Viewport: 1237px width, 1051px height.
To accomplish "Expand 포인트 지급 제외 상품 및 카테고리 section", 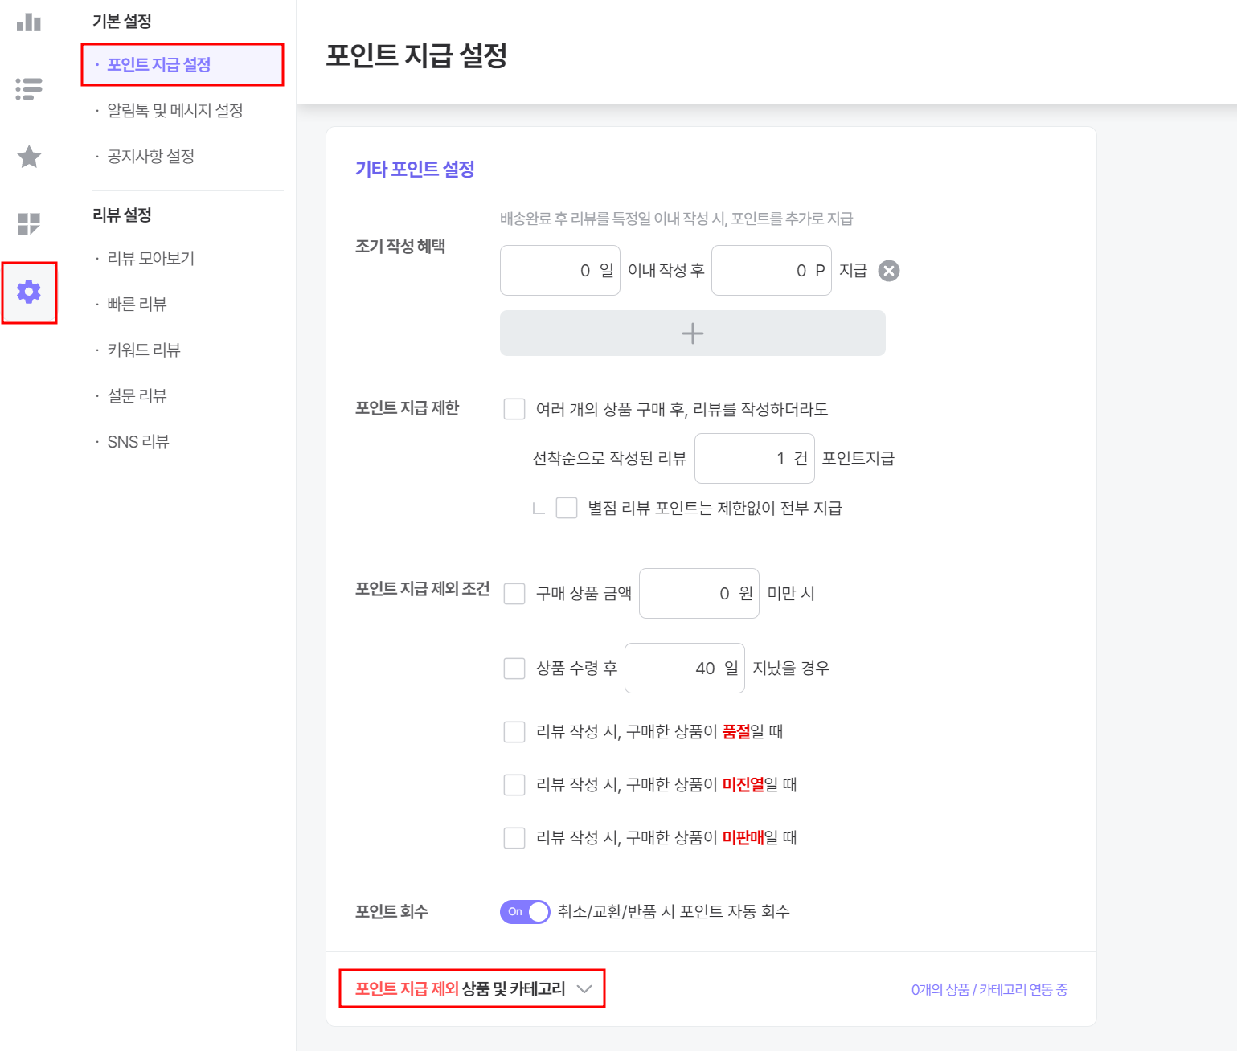I will 473,989.
